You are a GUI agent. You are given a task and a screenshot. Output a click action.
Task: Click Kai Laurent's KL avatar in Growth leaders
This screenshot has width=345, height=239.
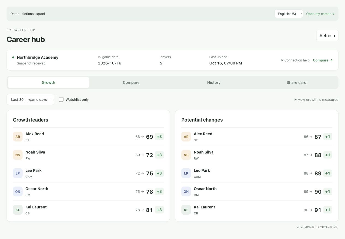(x=18, y=210)
